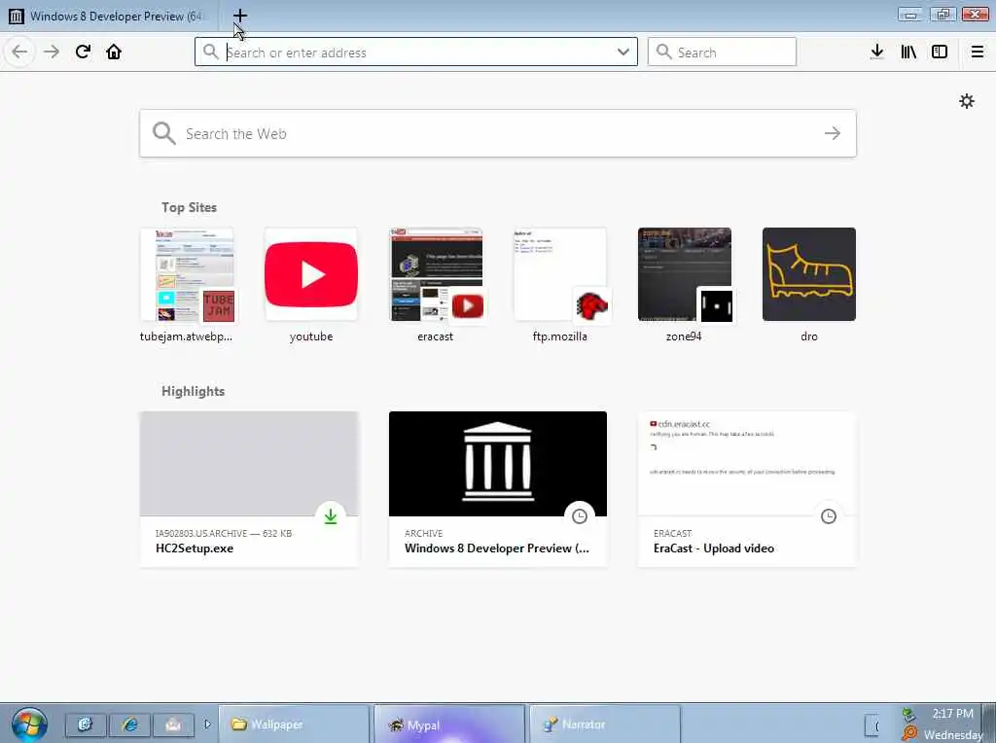996x743 pixels.
Task: Click the taskbar clock 2:17 PM
Action: (952, 714)
